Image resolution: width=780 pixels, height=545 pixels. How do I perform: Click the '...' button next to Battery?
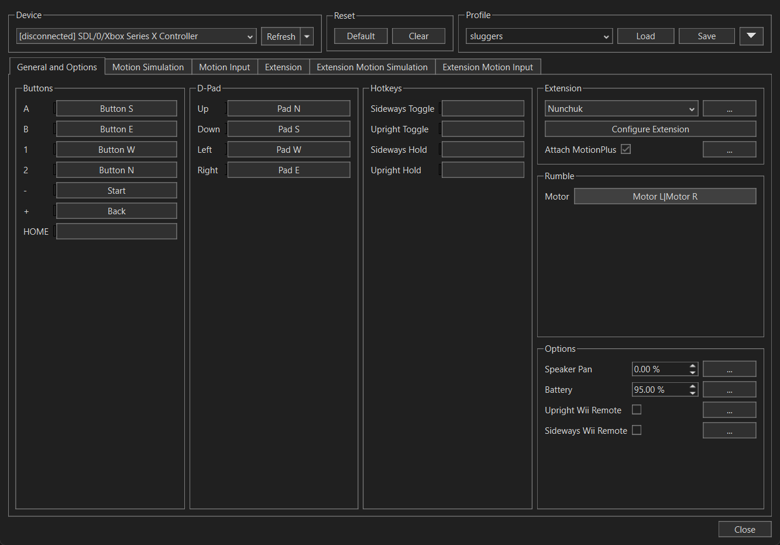pos(729,390)
